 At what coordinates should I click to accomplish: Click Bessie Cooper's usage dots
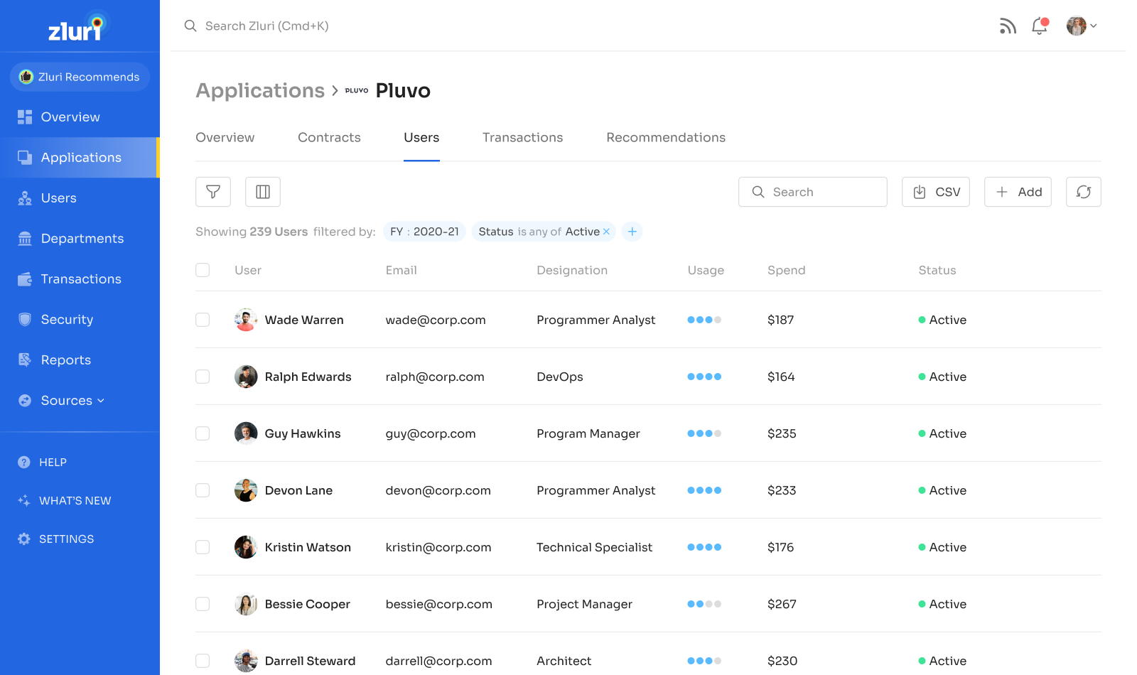(704, 604)
